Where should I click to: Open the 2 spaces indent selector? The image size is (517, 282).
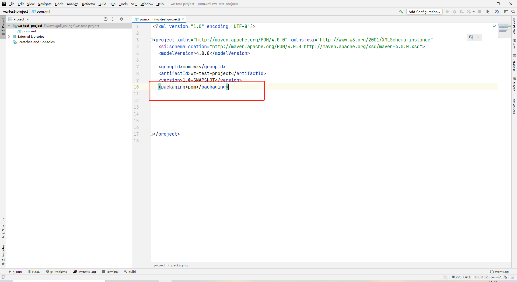493,277
